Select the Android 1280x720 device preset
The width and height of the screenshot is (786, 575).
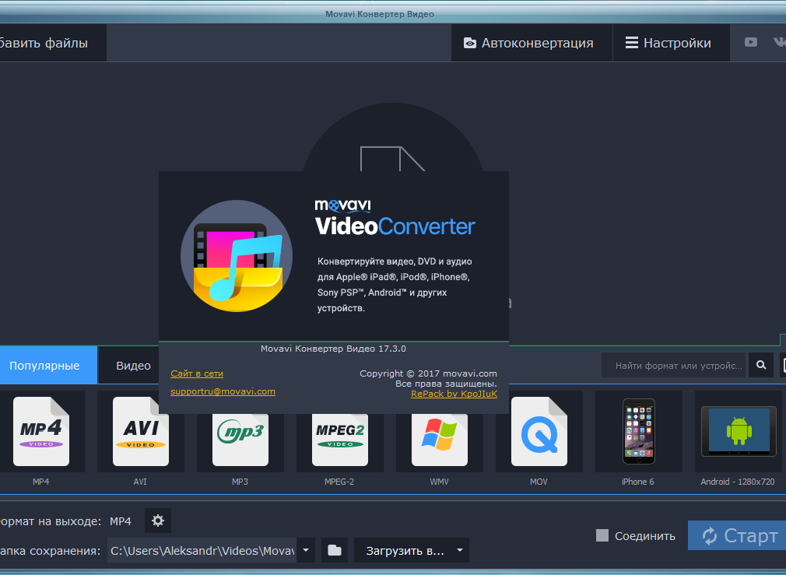pyautogui.click(x=739, y=432)
